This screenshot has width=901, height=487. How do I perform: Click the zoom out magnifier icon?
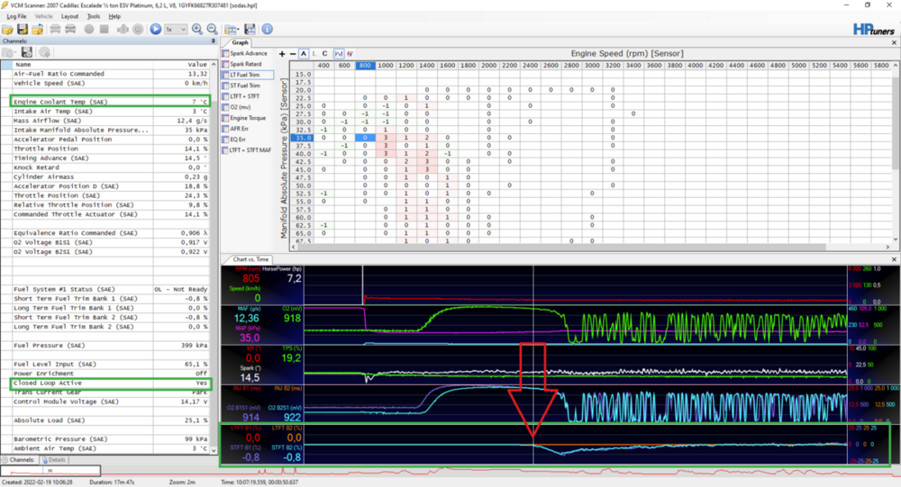point(213,30)
